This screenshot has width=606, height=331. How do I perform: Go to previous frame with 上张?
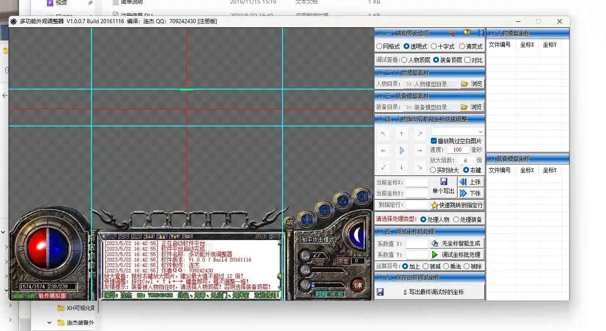[x=470, y=182]
